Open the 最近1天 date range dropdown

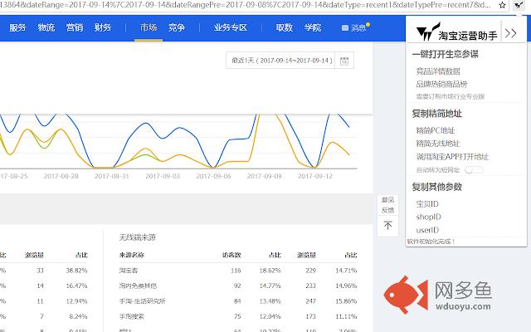[280, 61]
